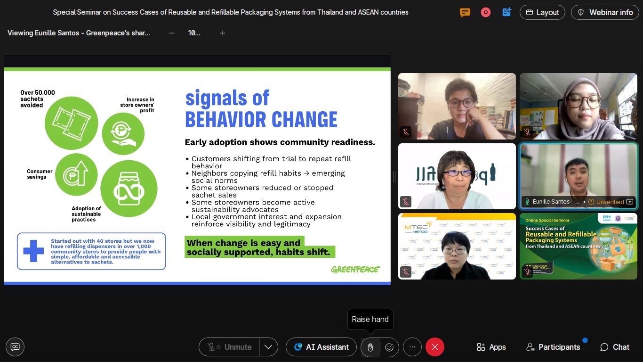Screen dimensions: 643x362
Task: Expand audio options arrow next to Unmute
Action: click(x=268, y=347)
